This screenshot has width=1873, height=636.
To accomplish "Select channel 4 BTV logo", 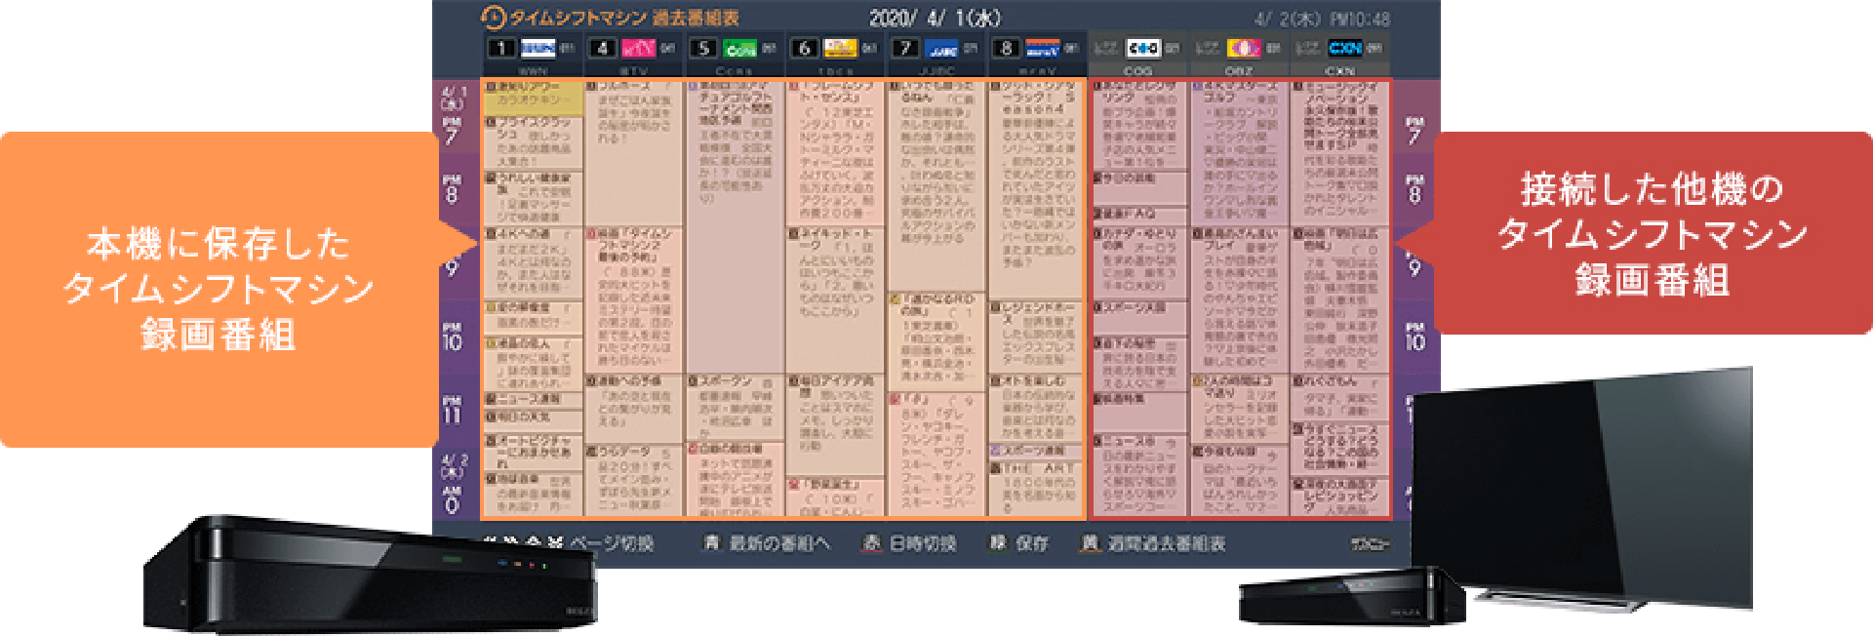I will [639, 48].
